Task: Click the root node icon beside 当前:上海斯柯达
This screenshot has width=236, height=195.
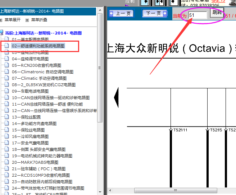Action: coord(1,32)
